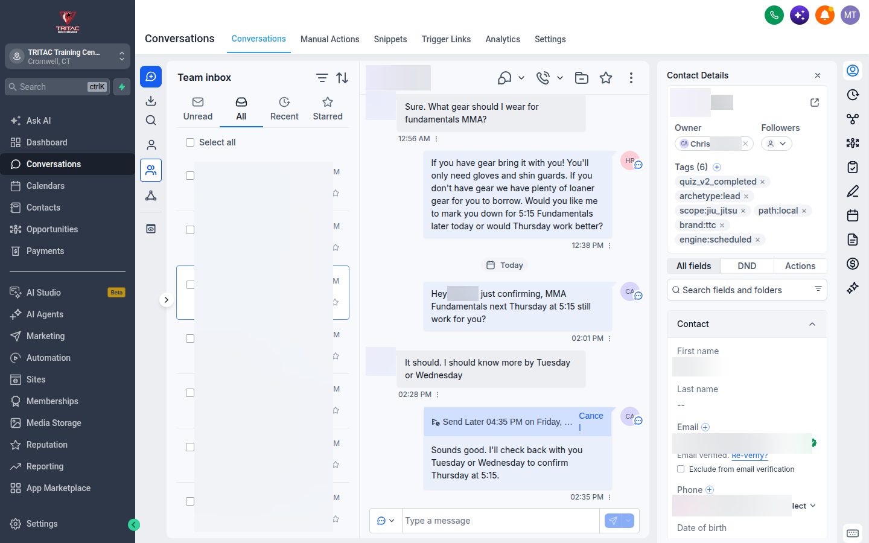Collapse the Contact section
869x543 pixels.
(812, 324)
